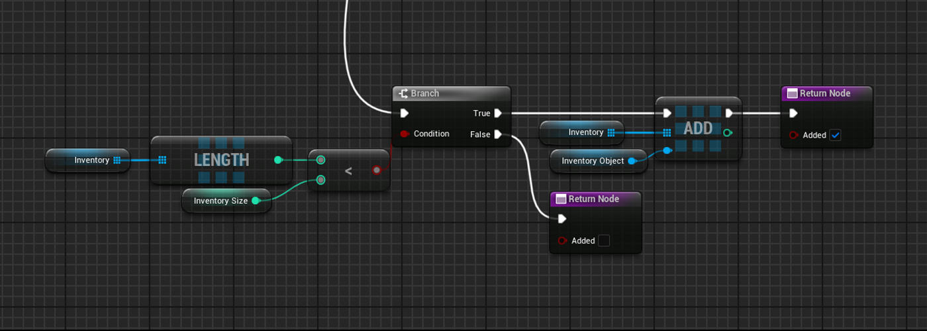Image resolution: width=927 pixels, height=331 pixels.
Task: Click the Branch node's execution input pin
Action: (404, 113)
